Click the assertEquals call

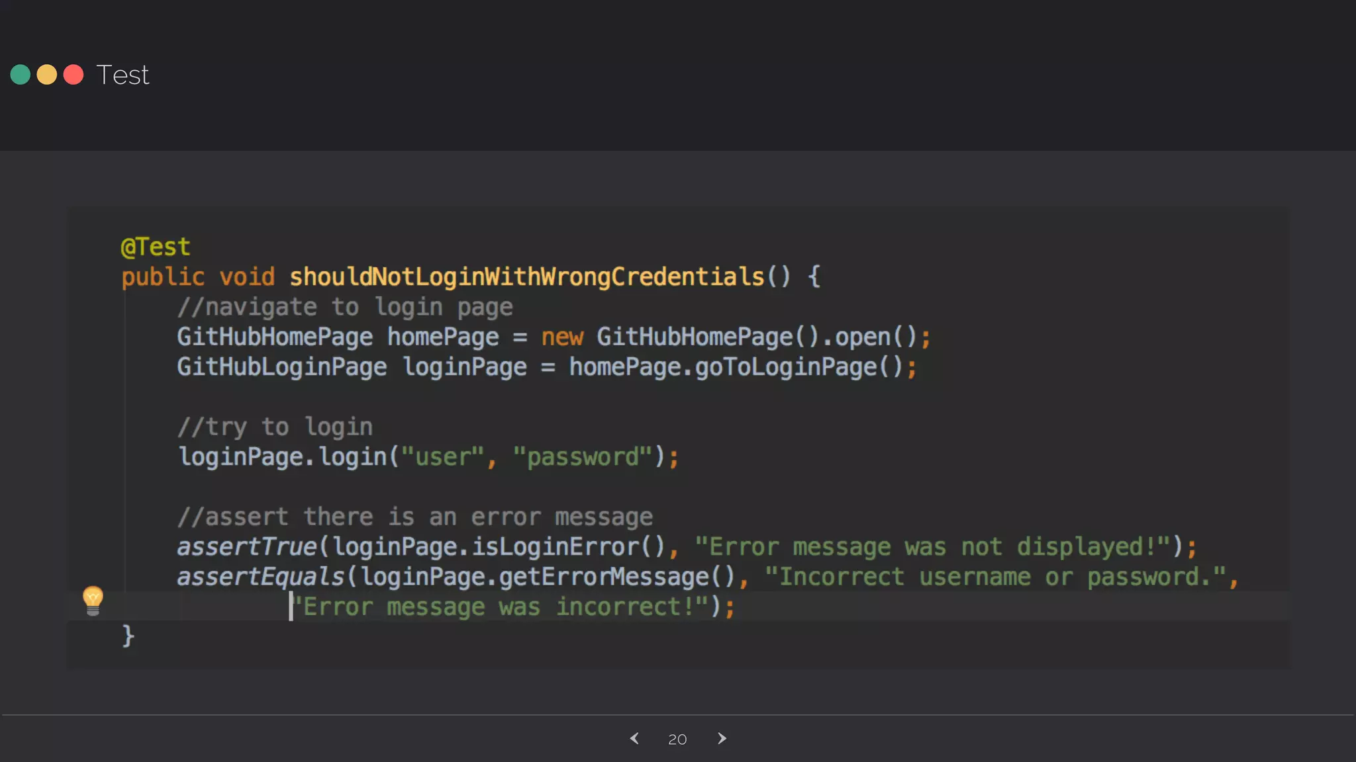pos(260,577)
